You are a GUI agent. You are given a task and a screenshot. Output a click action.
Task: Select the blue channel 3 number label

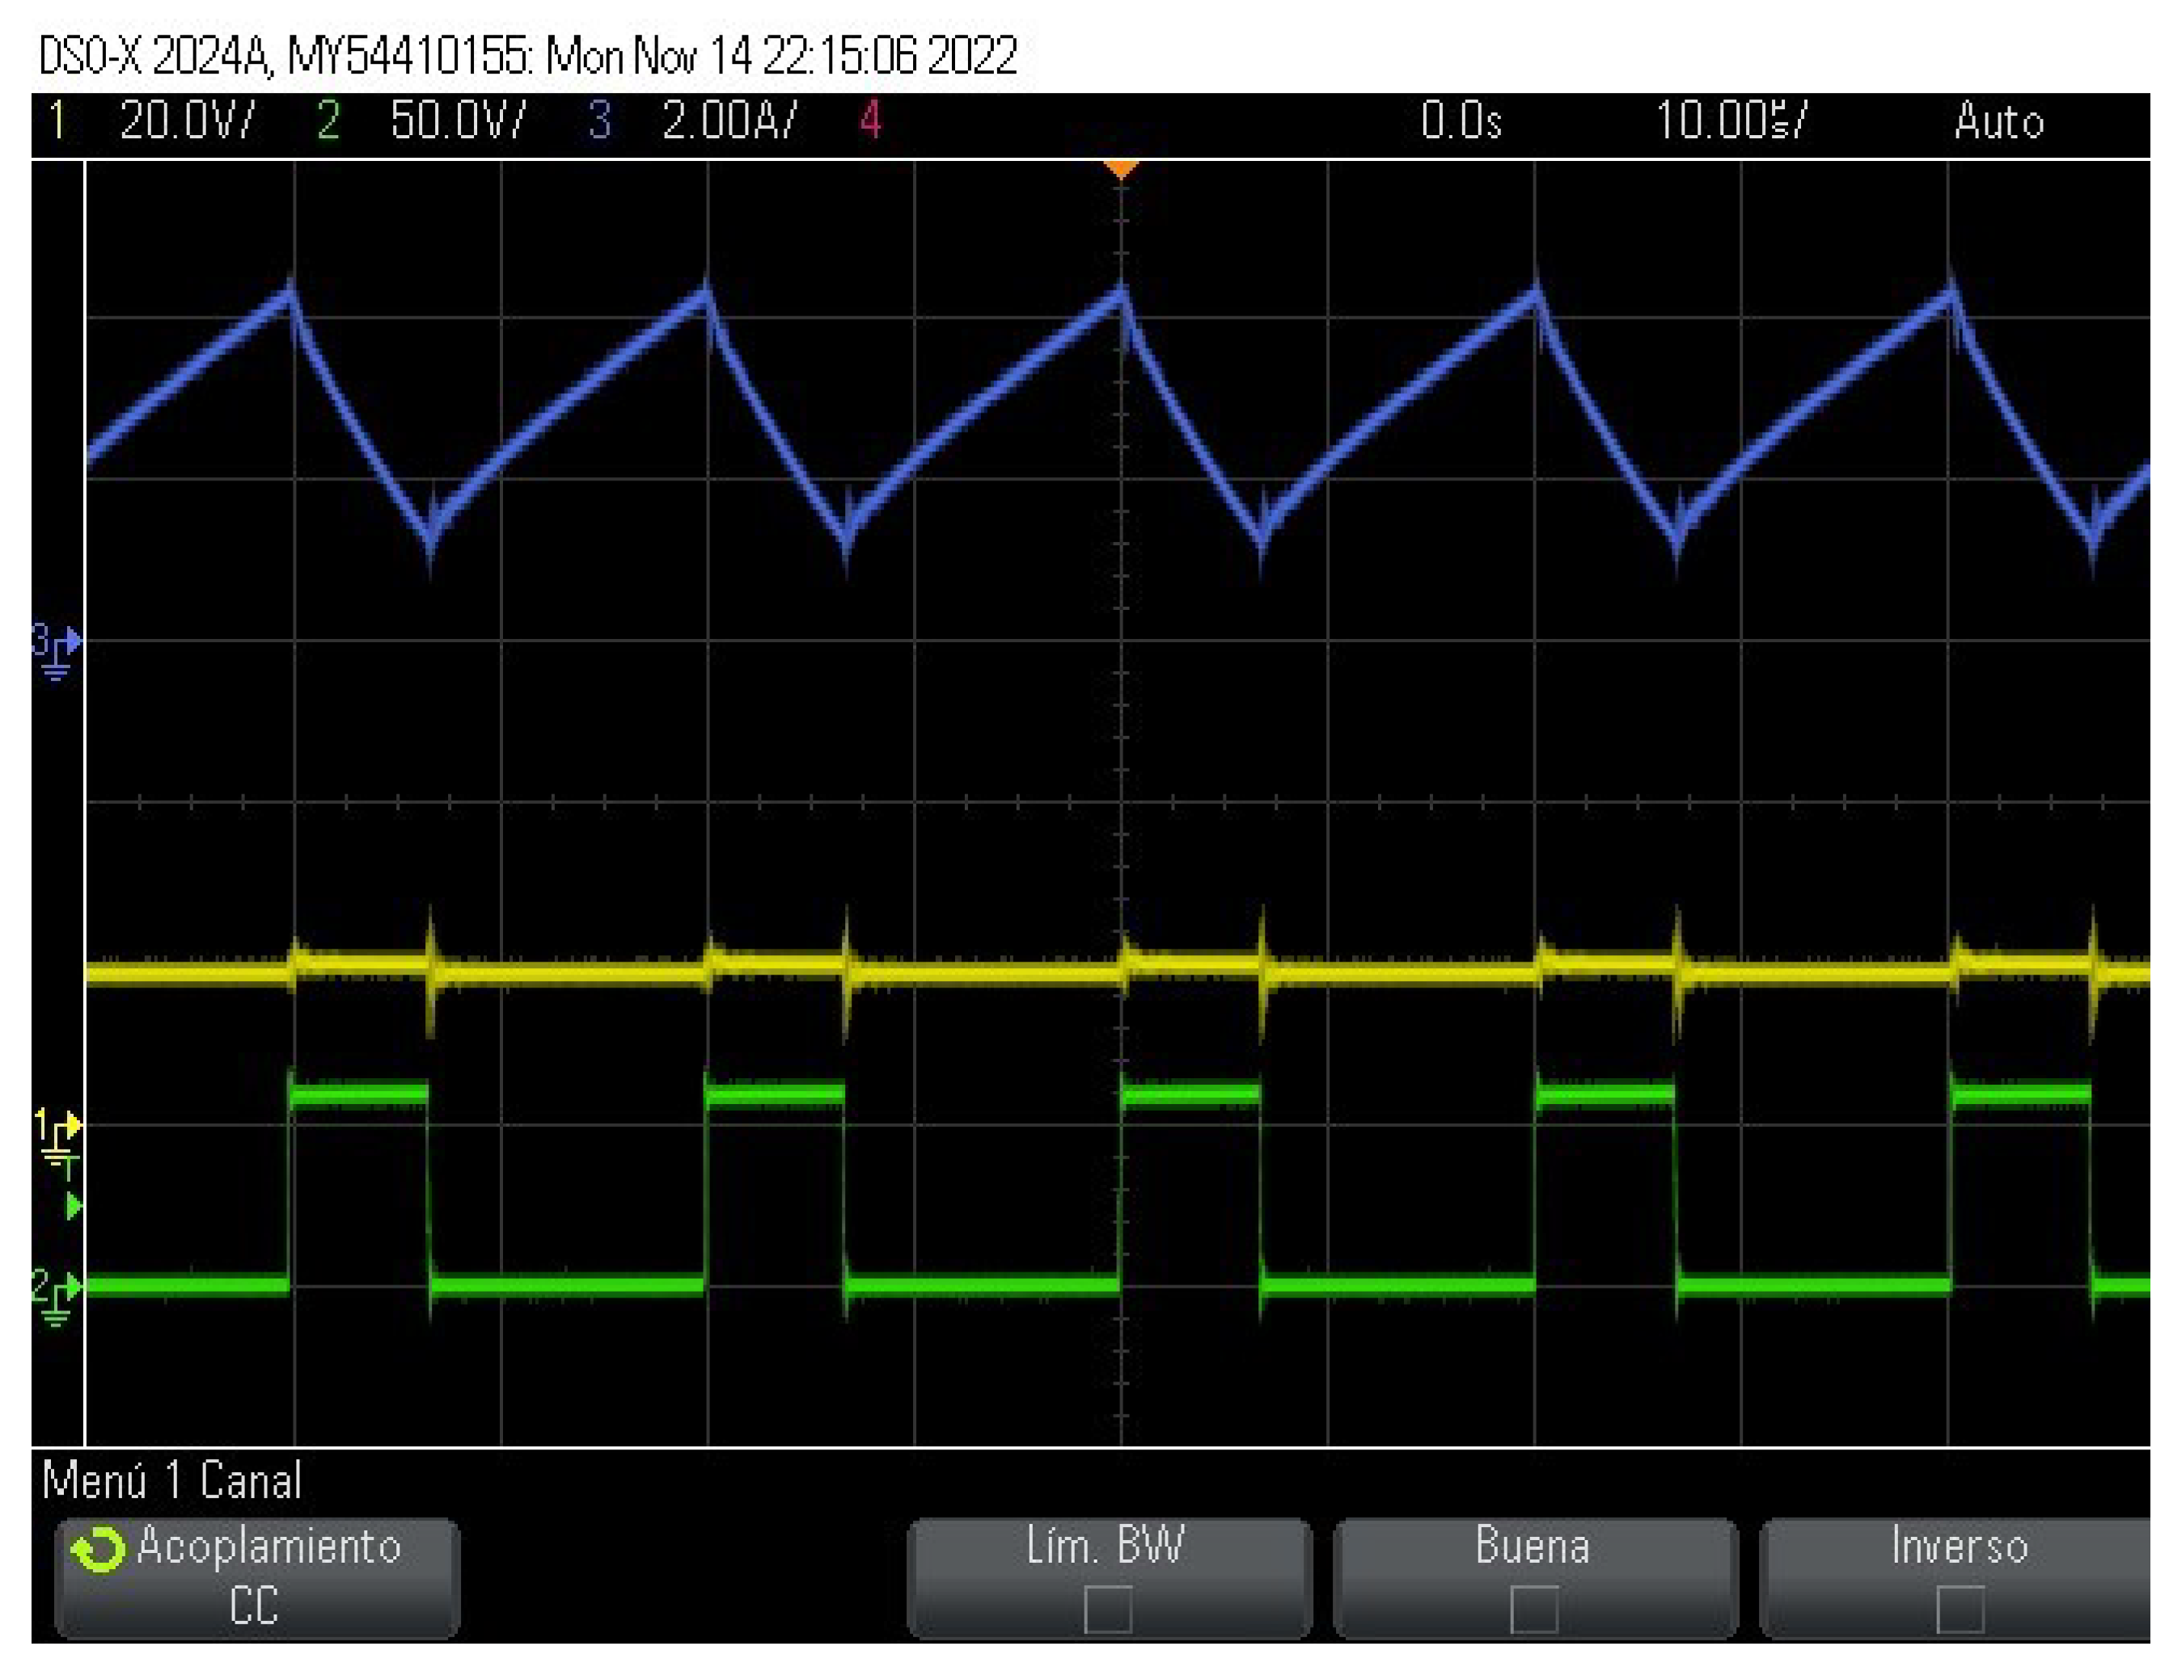point(598,121)
